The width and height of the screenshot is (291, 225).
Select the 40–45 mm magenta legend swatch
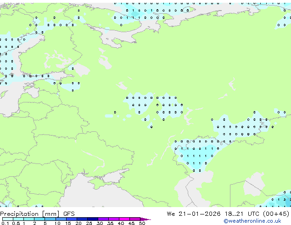click(124, 219)
